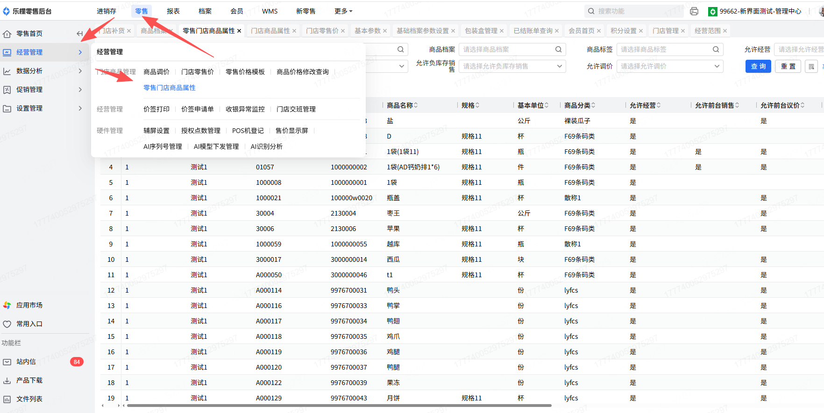Open 商品价格修改查询 menu link
The width and height of the screenshot is (824, 413).
pos(303,72)
